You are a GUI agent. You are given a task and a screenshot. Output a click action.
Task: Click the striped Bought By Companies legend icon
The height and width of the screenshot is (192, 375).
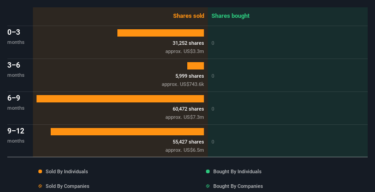[x=208, y=186]
